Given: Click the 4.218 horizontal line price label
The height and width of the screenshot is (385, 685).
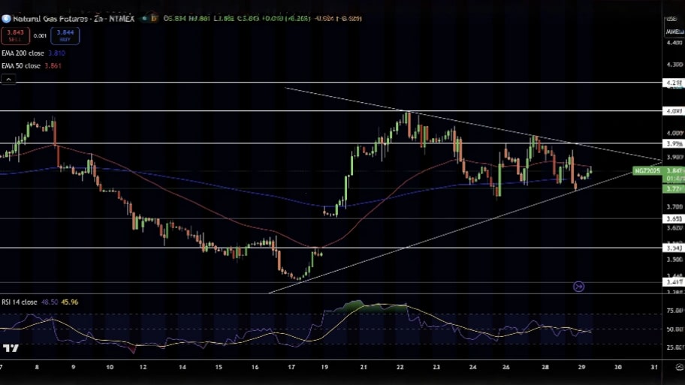Looking at the screenshot, I should 673,83.
